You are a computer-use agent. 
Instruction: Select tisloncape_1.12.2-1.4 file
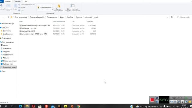29,28
